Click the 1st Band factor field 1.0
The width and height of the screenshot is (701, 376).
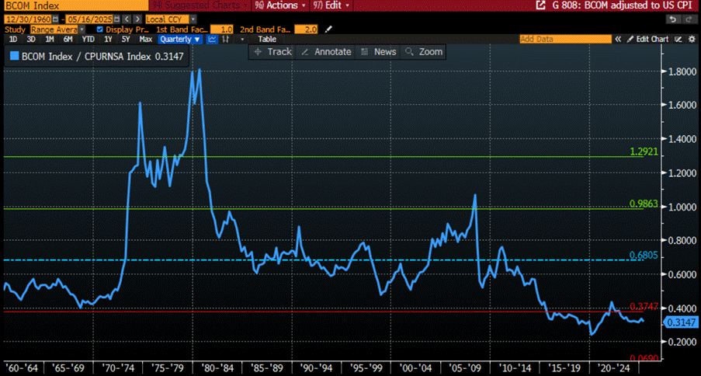[x=222, y=29]
